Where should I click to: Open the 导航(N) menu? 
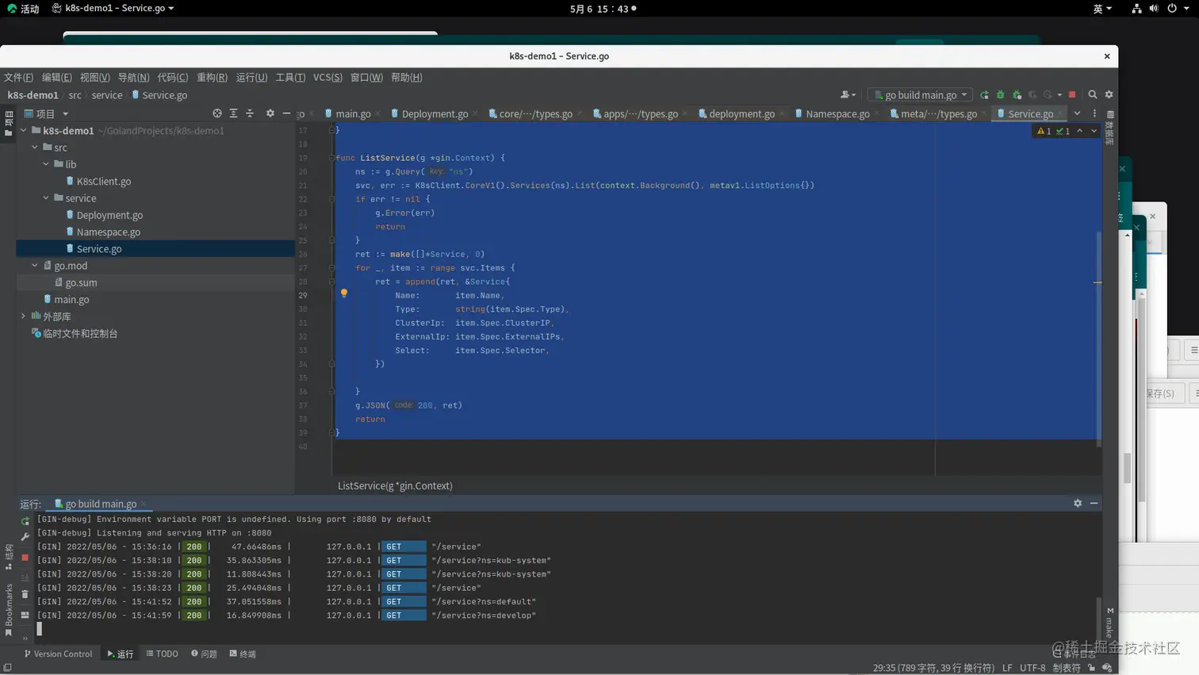pos(133,77)
